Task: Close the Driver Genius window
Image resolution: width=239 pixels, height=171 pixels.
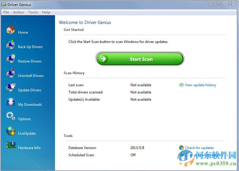Action: (x=230, y=4)
